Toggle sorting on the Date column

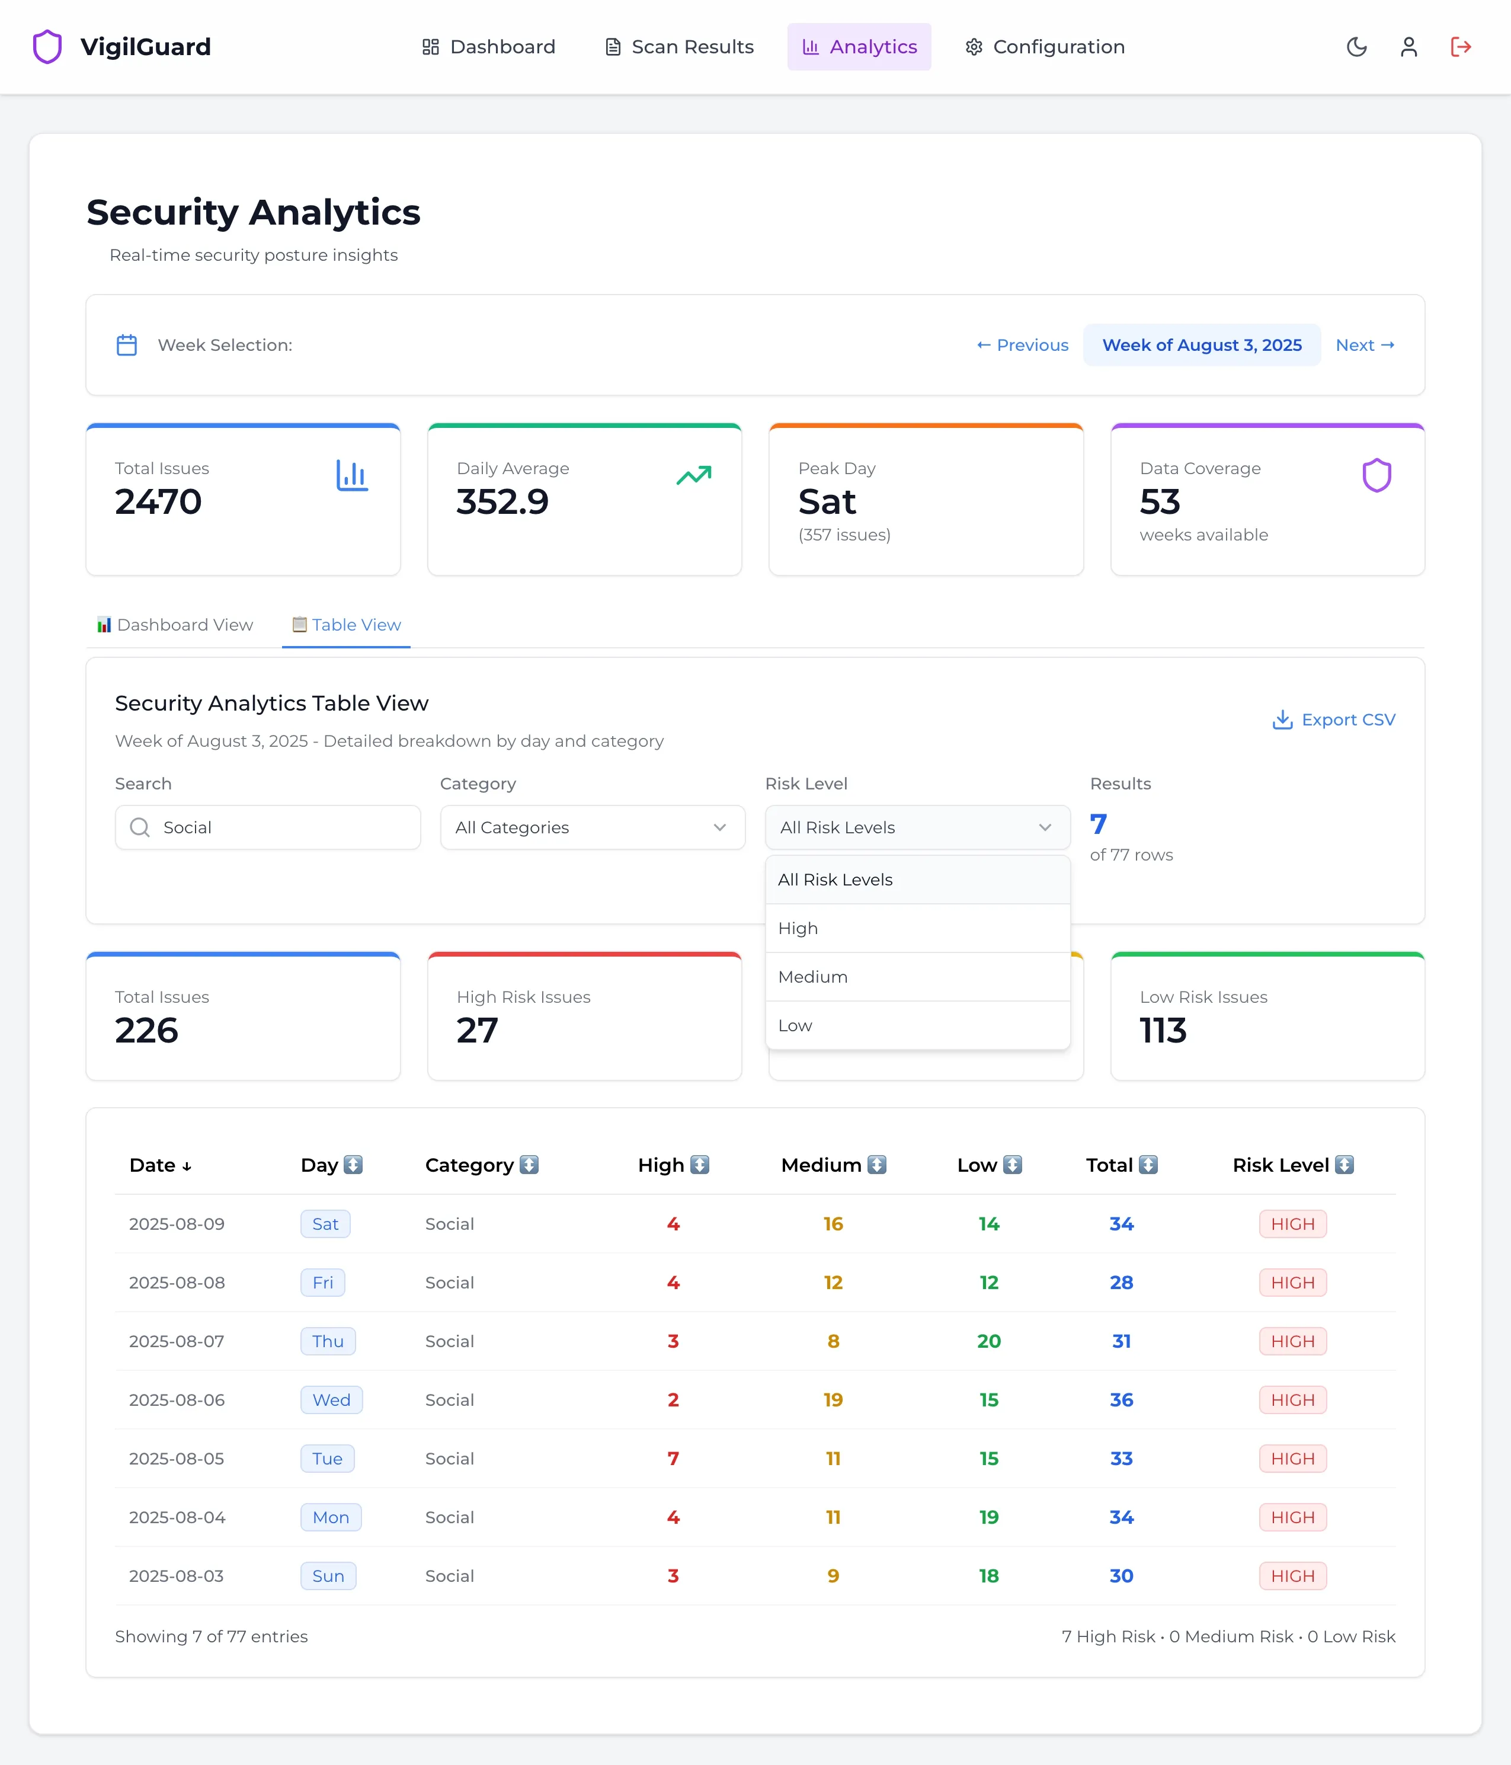(x=160, y=1165)
